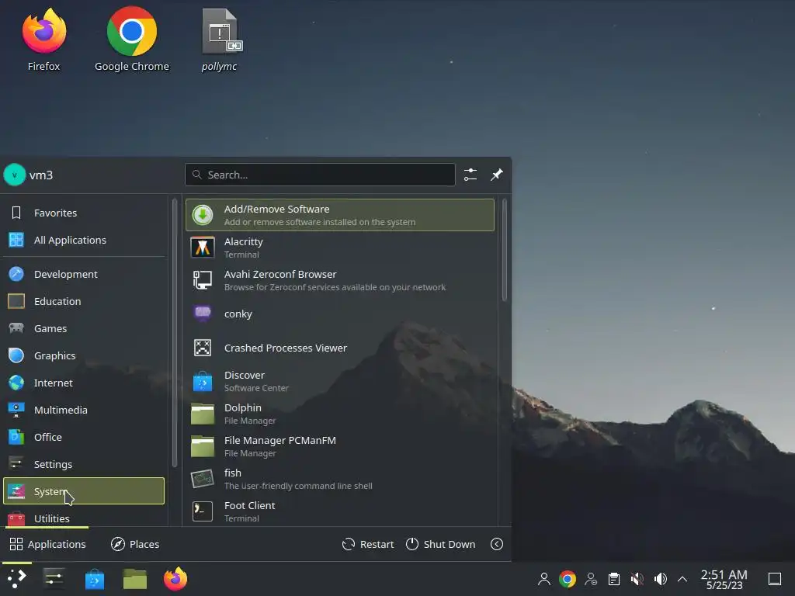Image resolution: width=795 pixels, height=596 pixels.
Task: Click the vm3 user avatar
Action: click(x=15, y=175)
